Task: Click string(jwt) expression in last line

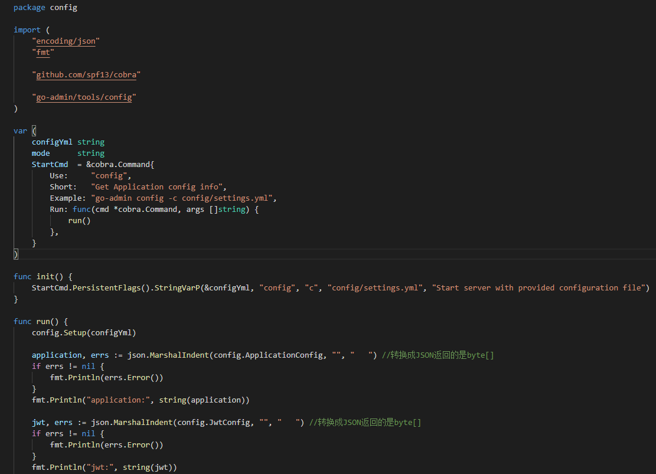Action: coord(147,468)
